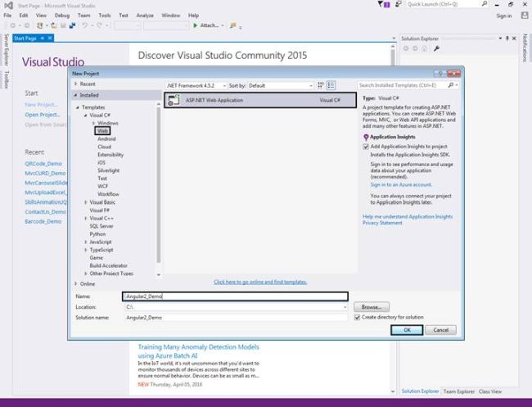The width and height of the screenshot is (532, 407).
Task: Switch templates to medium icons list view
Action: (331, 85)
